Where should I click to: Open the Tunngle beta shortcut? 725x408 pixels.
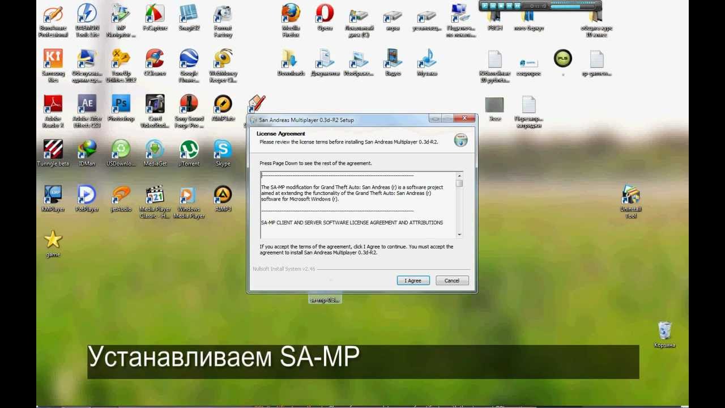(53, 153)
